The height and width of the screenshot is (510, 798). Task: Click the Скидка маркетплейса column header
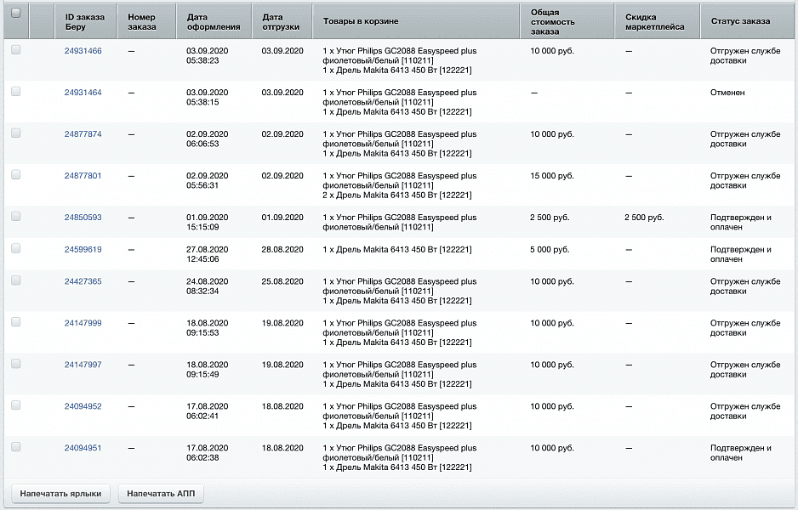tap(654, 21)
